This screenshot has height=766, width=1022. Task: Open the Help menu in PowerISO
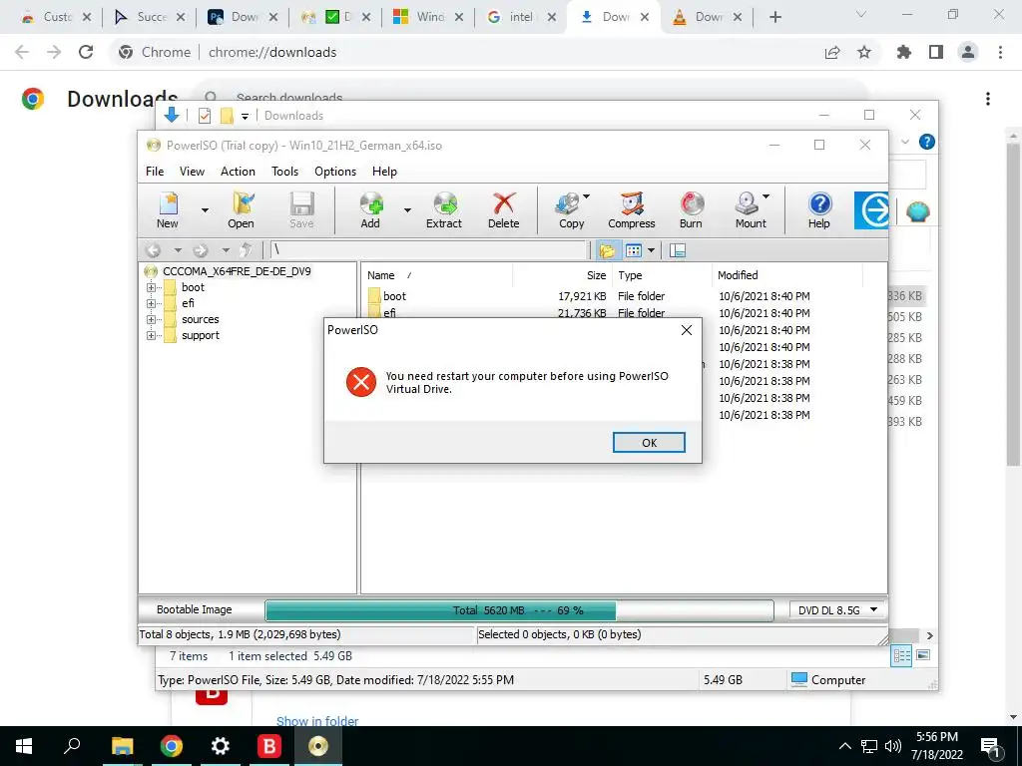pos(384,172)
